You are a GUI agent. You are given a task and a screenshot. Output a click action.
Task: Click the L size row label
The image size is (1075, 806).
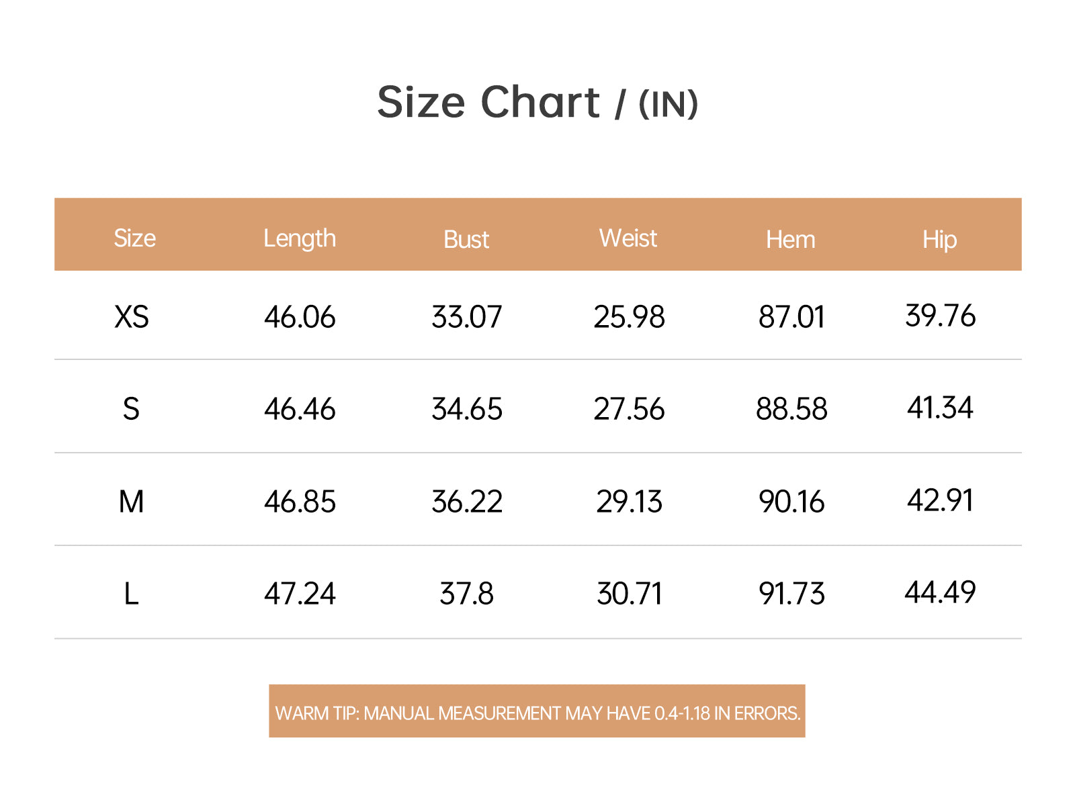[x=131, y=594]
